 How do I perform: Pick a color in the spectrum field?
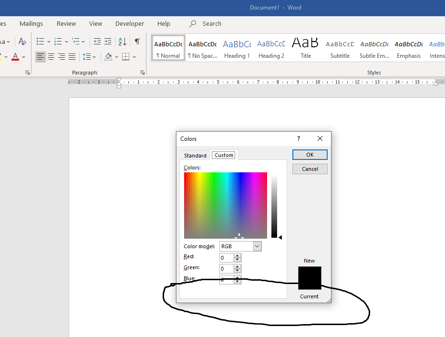(x=225, y=205)
